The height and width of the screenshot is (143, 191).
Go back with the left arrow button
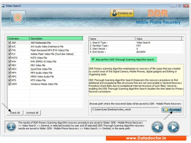point(157,127)
